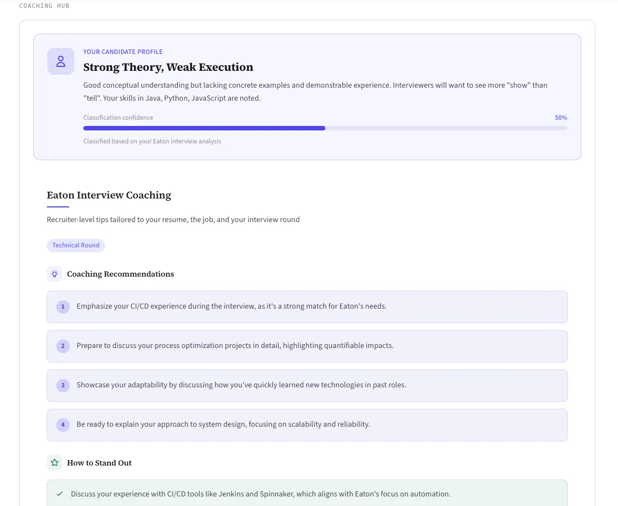Viewport: 618px width, 506px height.
Task: Click the Strong Theory, Weak Execution heading
Action: point(168,67)
